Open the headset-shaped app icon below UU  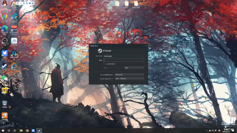[x=14, y=66]
